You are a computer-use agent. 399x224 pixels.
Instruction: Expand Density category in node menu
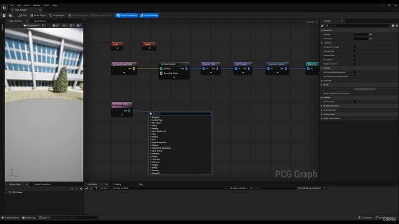point(154,129)
